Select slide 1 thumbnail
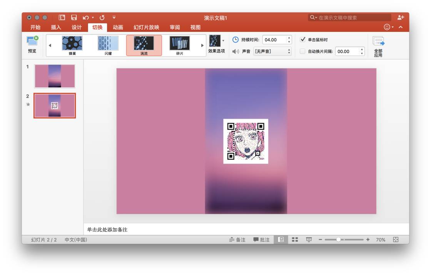 55,76
